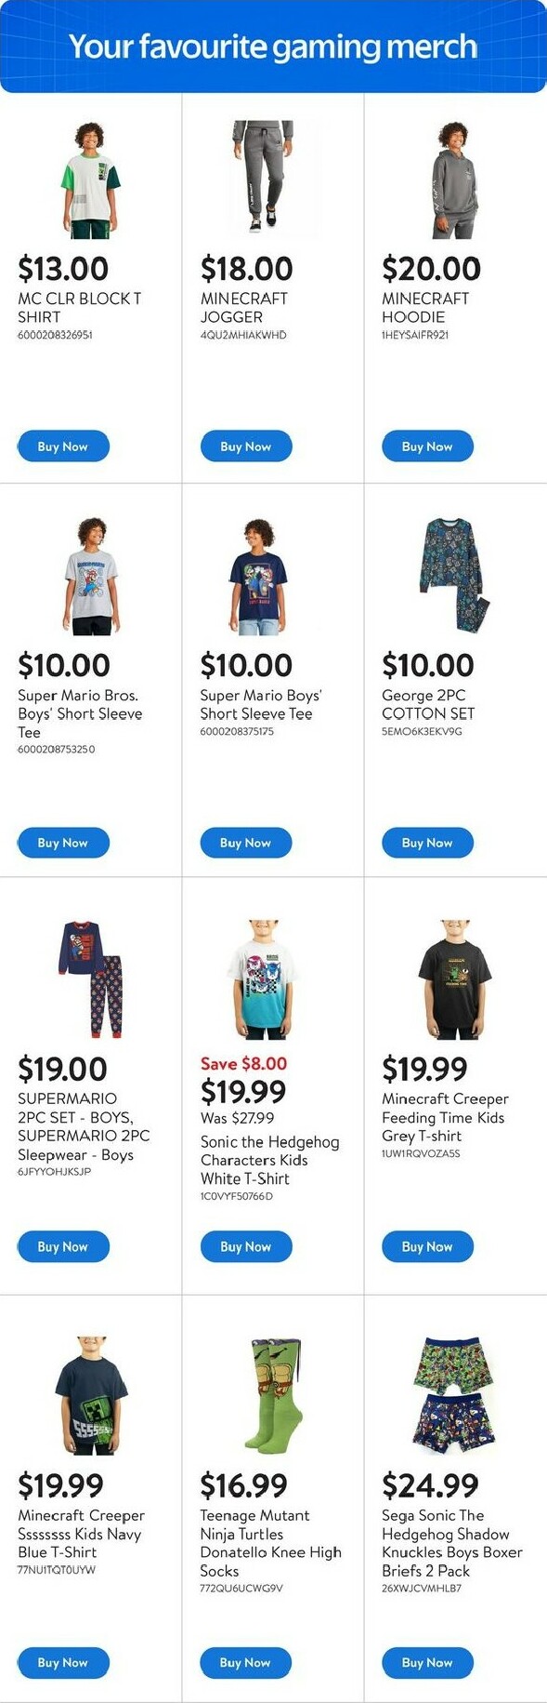Image resolution: width=547 pixels, height=1703 pixels.
Task: Select the MC CLR Block T Shirt image
Action: [x=91, y=179]
